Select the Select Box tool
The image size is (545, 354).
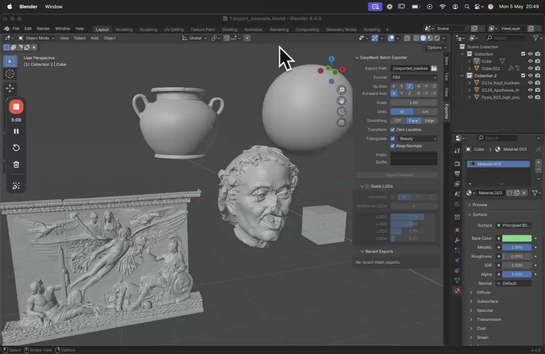[x=10, y=61]
